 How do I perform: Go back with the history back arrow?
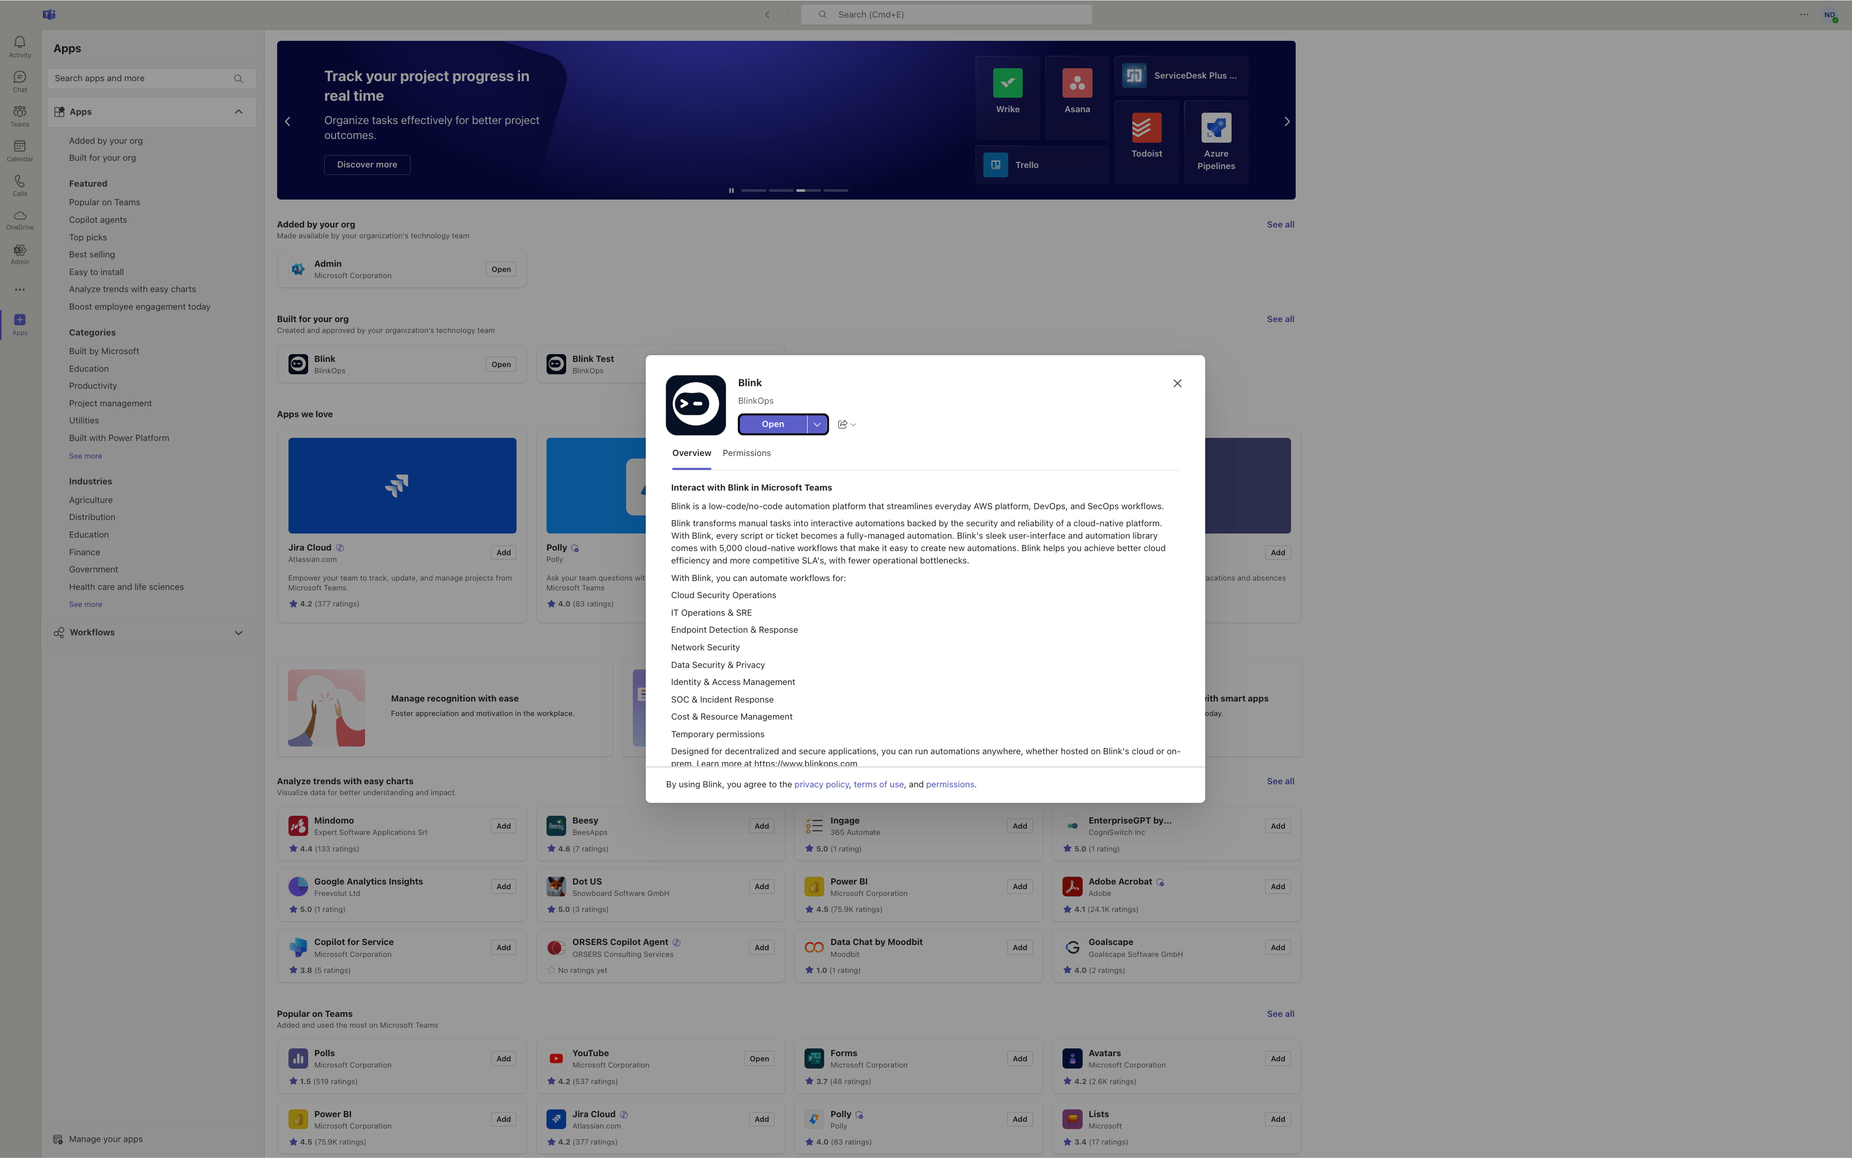767,14
